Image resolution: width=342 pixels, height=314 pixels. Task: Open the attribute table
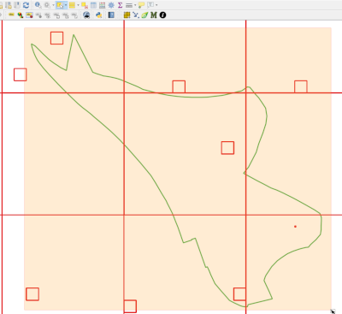pos(93,5)
